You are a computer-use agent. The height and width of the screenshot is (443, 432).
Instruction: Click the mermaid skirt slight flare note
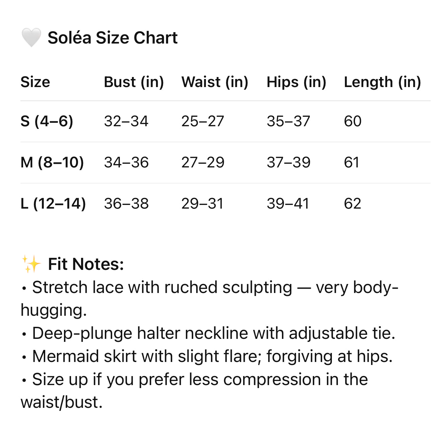tap(212, 356)
